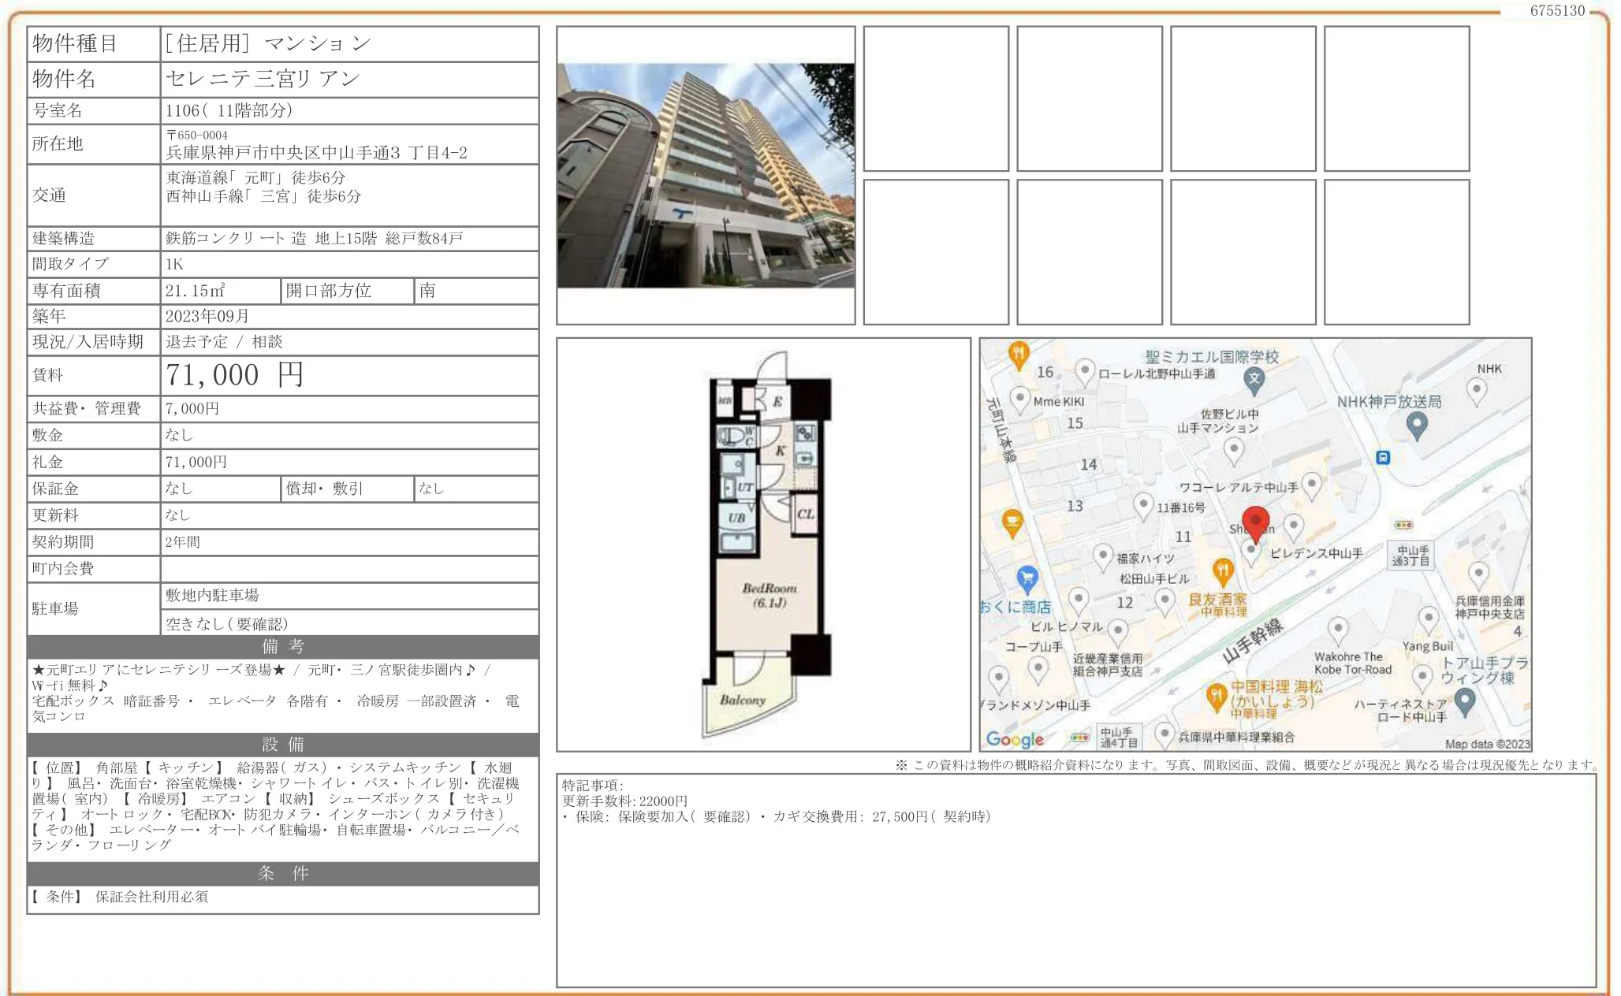Image resolution: width=1621 pixels, height=996 pixels.
Task: Click the traffic light icon near 中山手通3丁目
Action: (1403, 525)
